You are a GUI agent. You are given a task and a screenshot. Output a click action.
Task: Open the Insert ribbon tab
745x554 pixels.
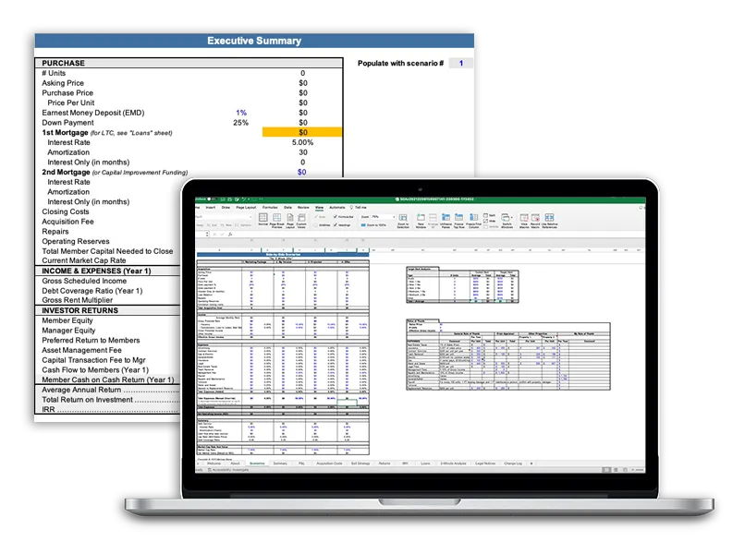pyautogui.click(x=211, y=208)
